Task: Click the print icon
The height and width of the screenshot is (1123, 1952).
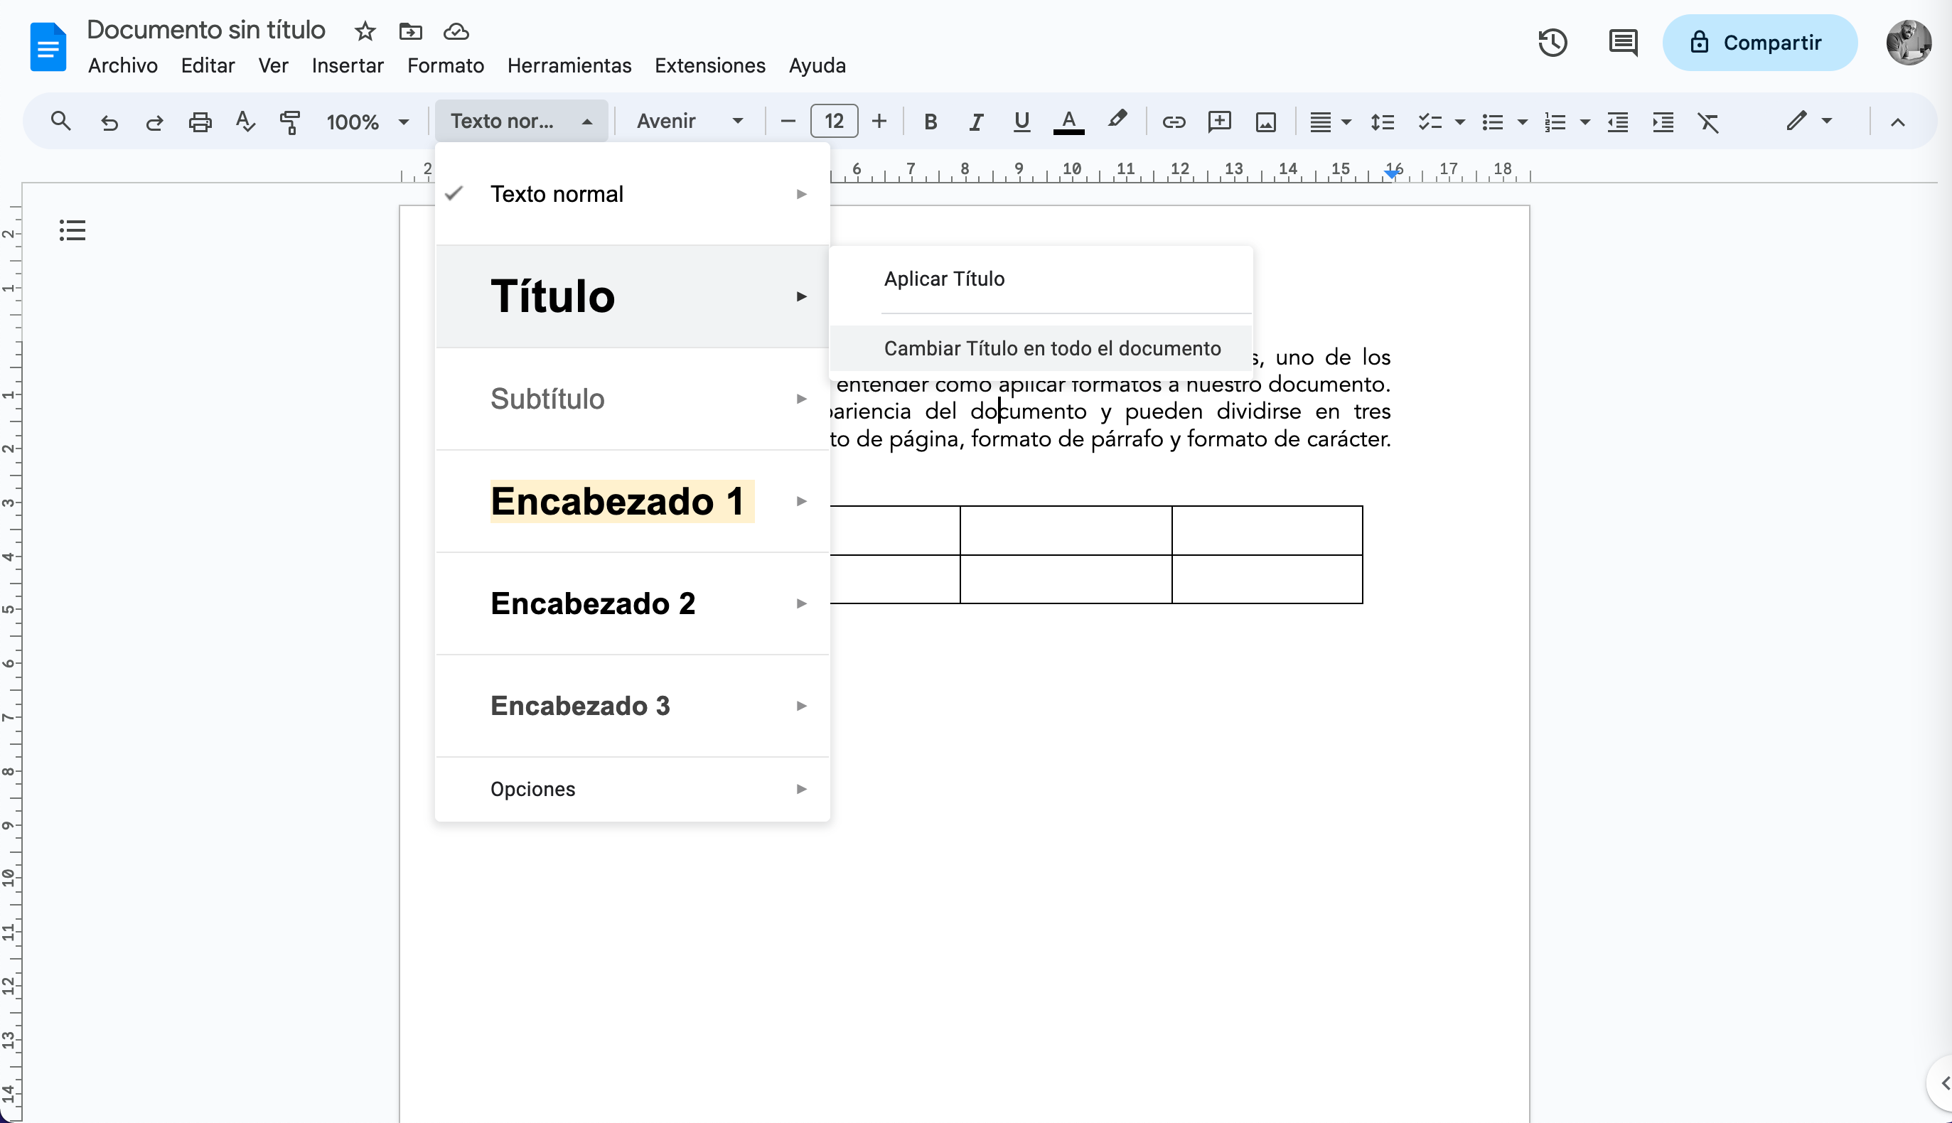Action: pyautogui.click(x=200, y=121)
